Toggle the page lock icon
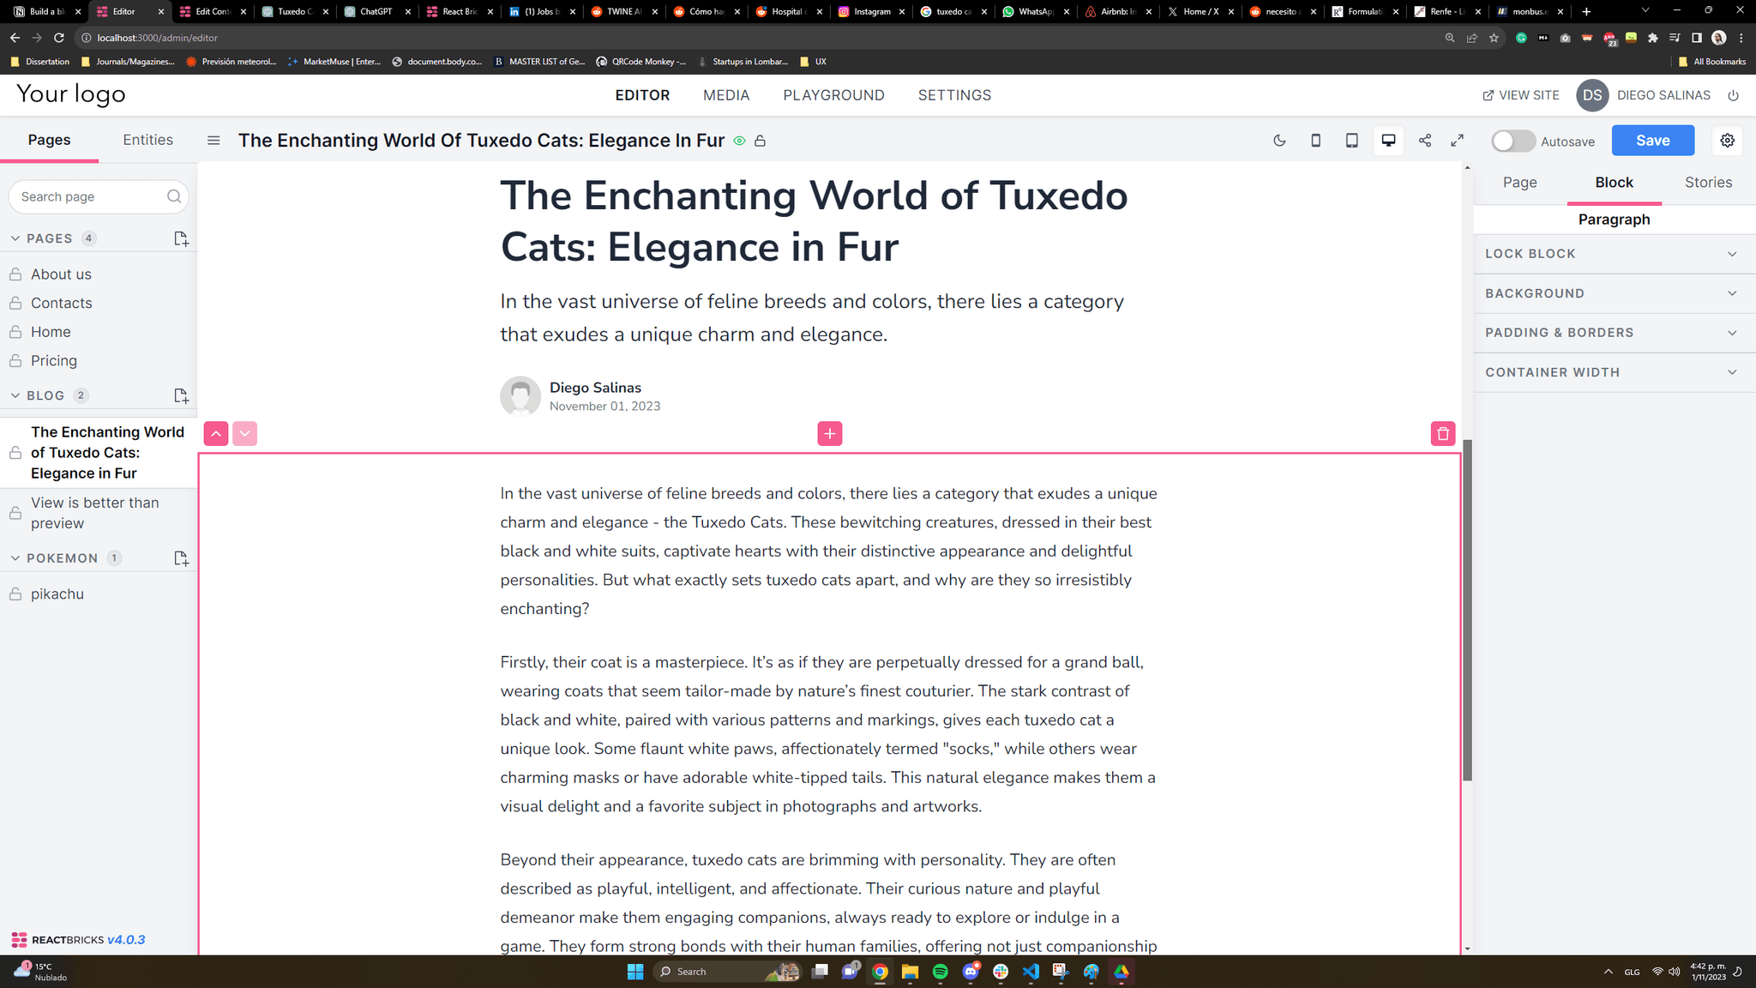 (761, 142)
